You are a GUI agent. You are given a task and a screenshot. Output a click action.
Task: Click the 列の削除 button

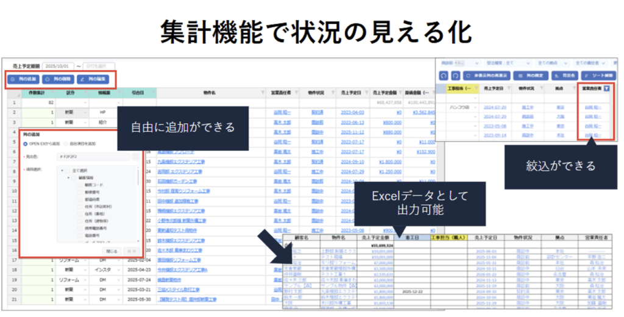57,79
